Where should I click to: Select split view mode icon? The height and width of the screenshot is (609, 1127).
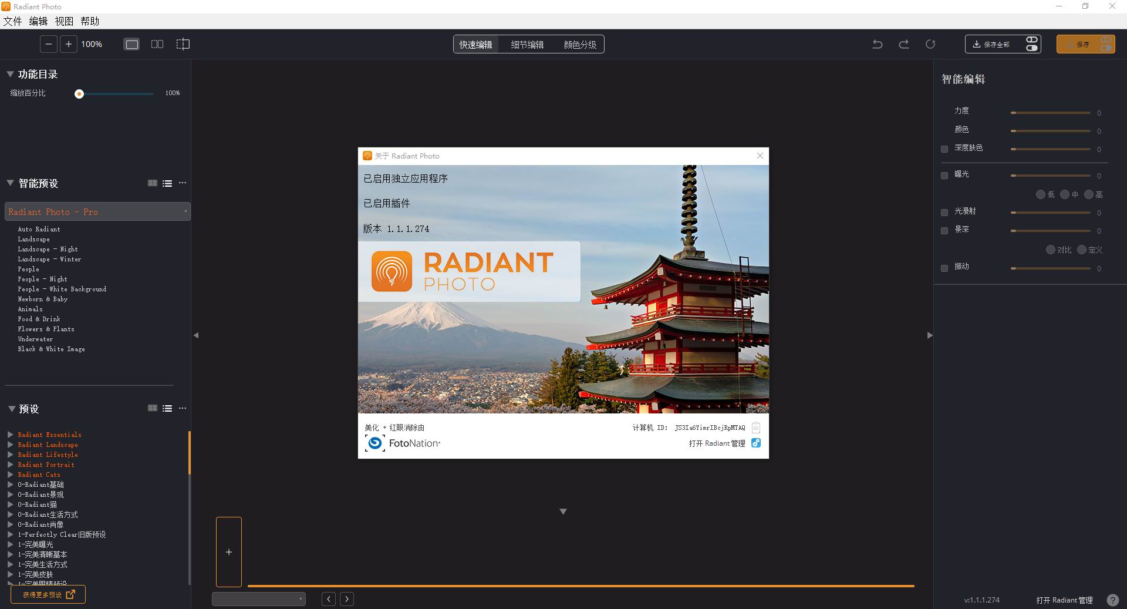click(183, 44)
